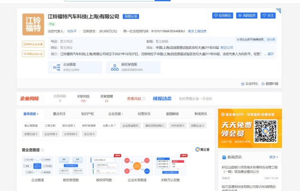The height and width of the screenshot is (191, 300).
Task: Switch to the 经营状况 tab
Action: point(144,114)
